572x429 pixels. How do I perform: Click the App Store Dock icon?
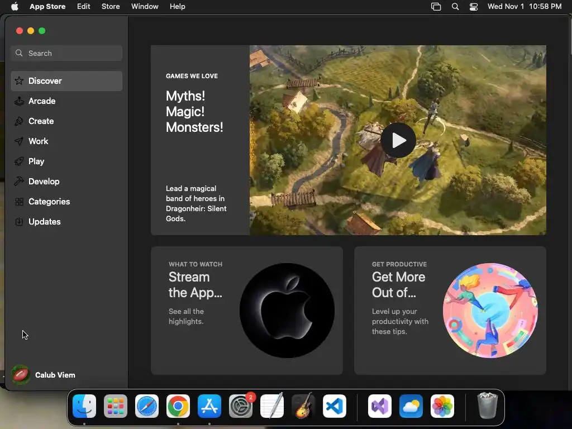point(209,406)
